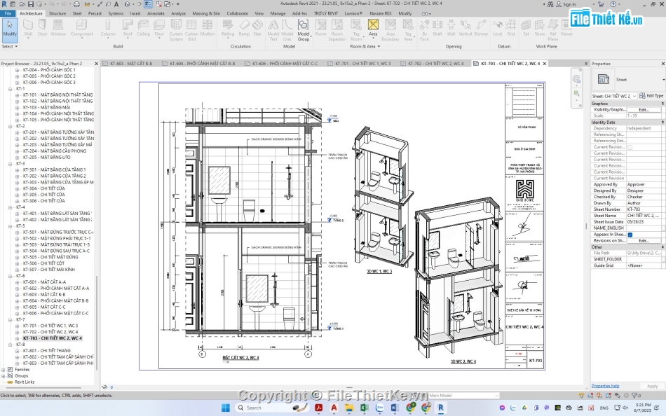666x416 pixels.
Task: Activate the Area tool
Action: pos(373,29)
